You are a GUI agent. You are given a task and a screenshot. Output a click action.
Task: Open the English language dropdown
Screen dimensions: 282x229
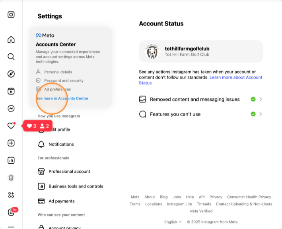(173, 222)
